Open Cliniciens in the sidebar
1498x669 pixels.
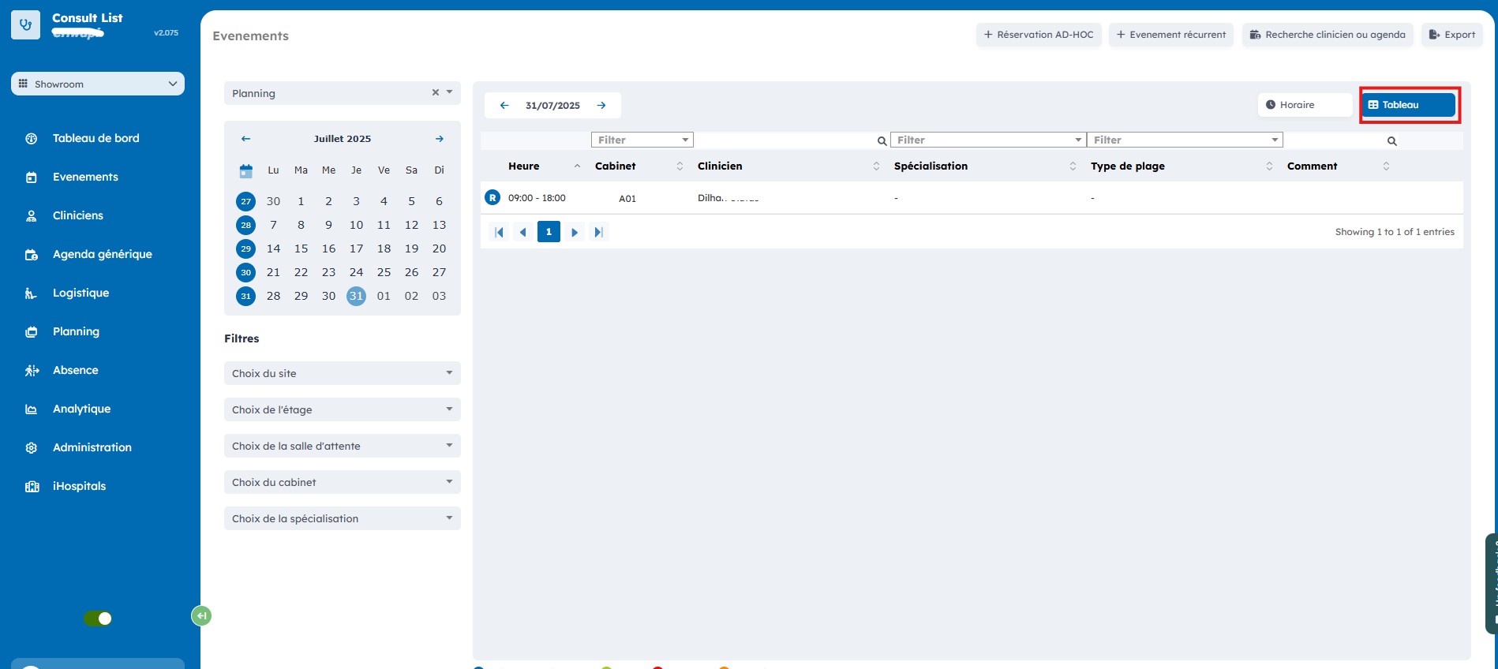point(77,215)
